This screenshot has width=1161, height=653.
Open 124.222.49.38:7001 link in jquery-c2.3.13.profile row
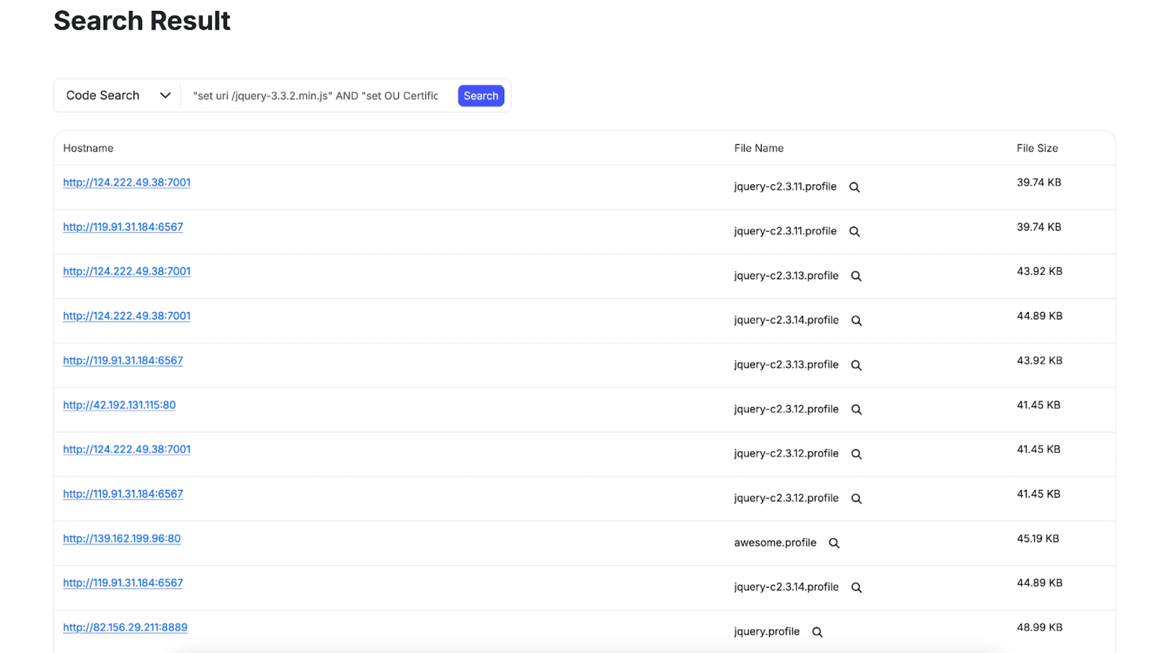click(x=127, y=271)
